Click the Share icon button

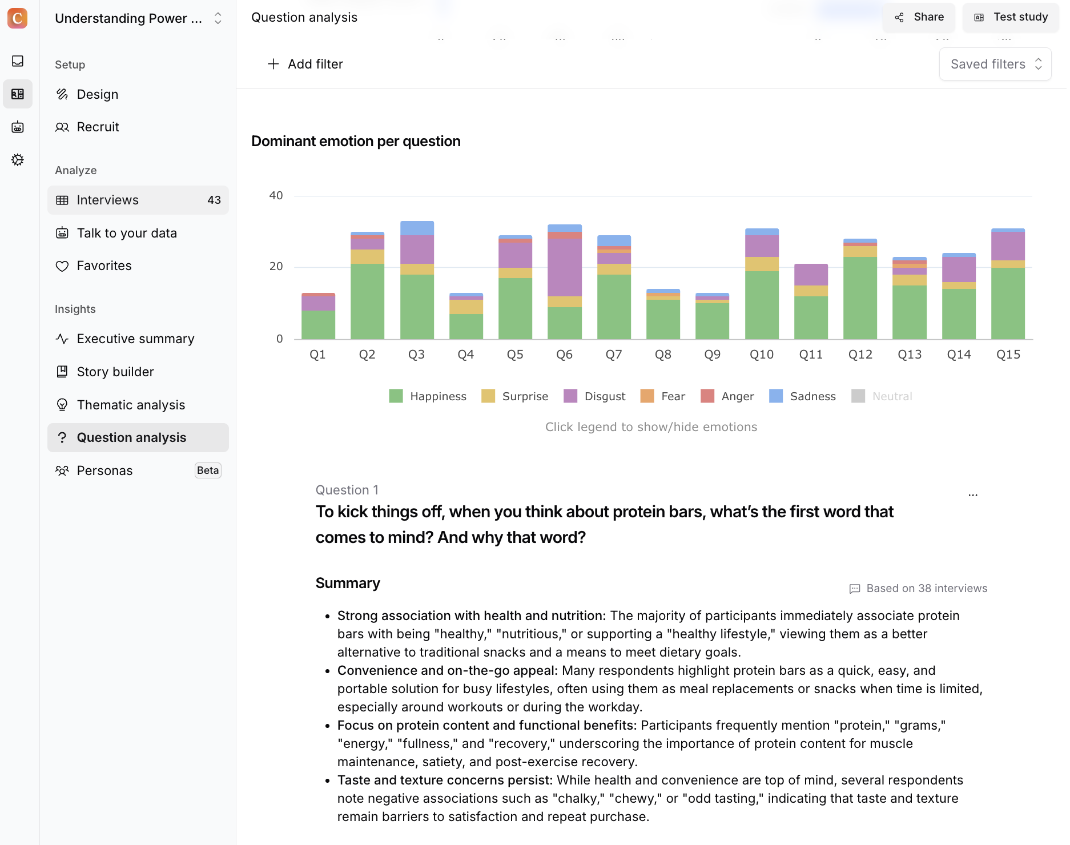(x=919, y=17)
